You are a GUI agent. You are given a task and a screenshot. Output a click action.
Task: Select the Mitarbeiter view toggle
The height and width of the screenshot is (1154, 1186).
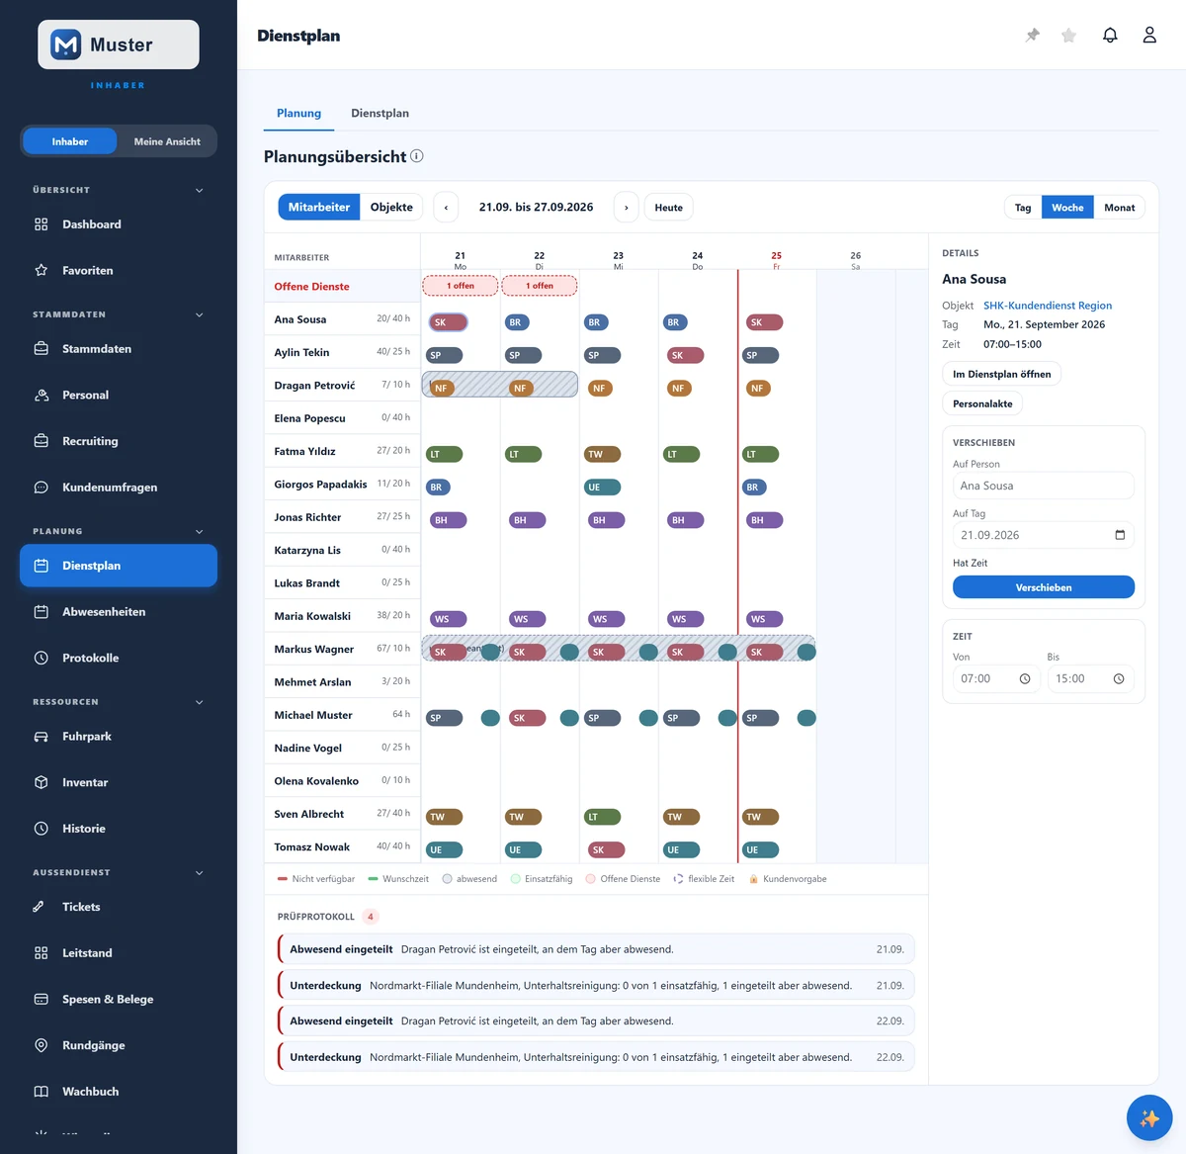click(x=319, y=208)
